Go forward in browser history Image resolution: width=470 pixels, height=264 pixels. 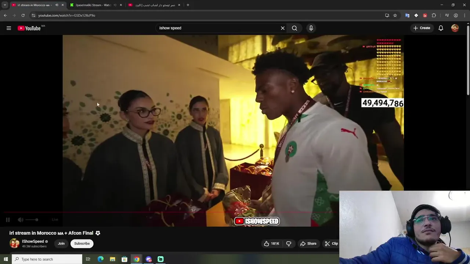tap(14, 15)
